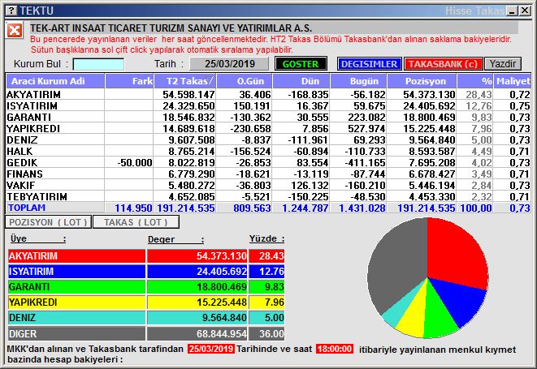537x369 pixels.
Task: Switch to the TAKAS ( LOT ) tab
Action: tap(136, 221)
